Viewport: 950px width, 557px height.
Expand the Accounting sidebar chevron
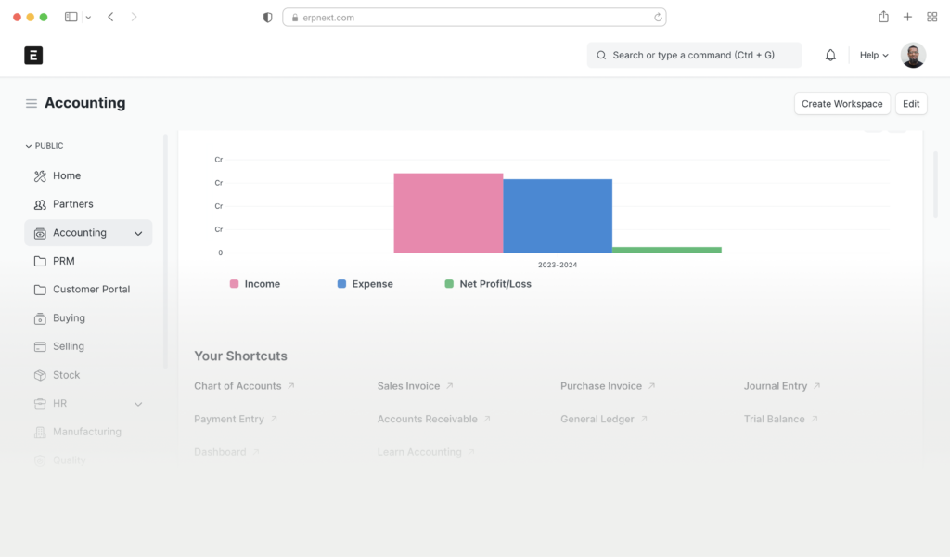point(138,233)
